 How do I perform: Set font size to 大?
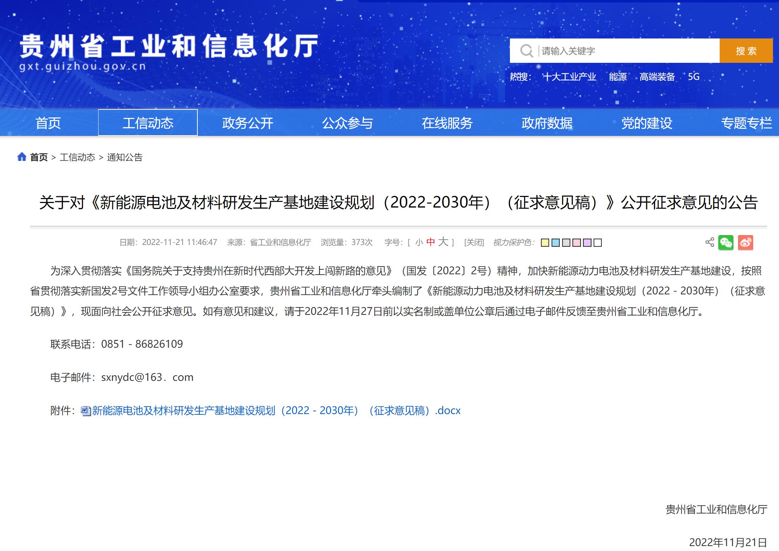443,242
